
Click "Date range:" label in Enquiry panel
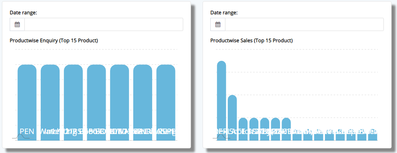[x=23, y=13]
